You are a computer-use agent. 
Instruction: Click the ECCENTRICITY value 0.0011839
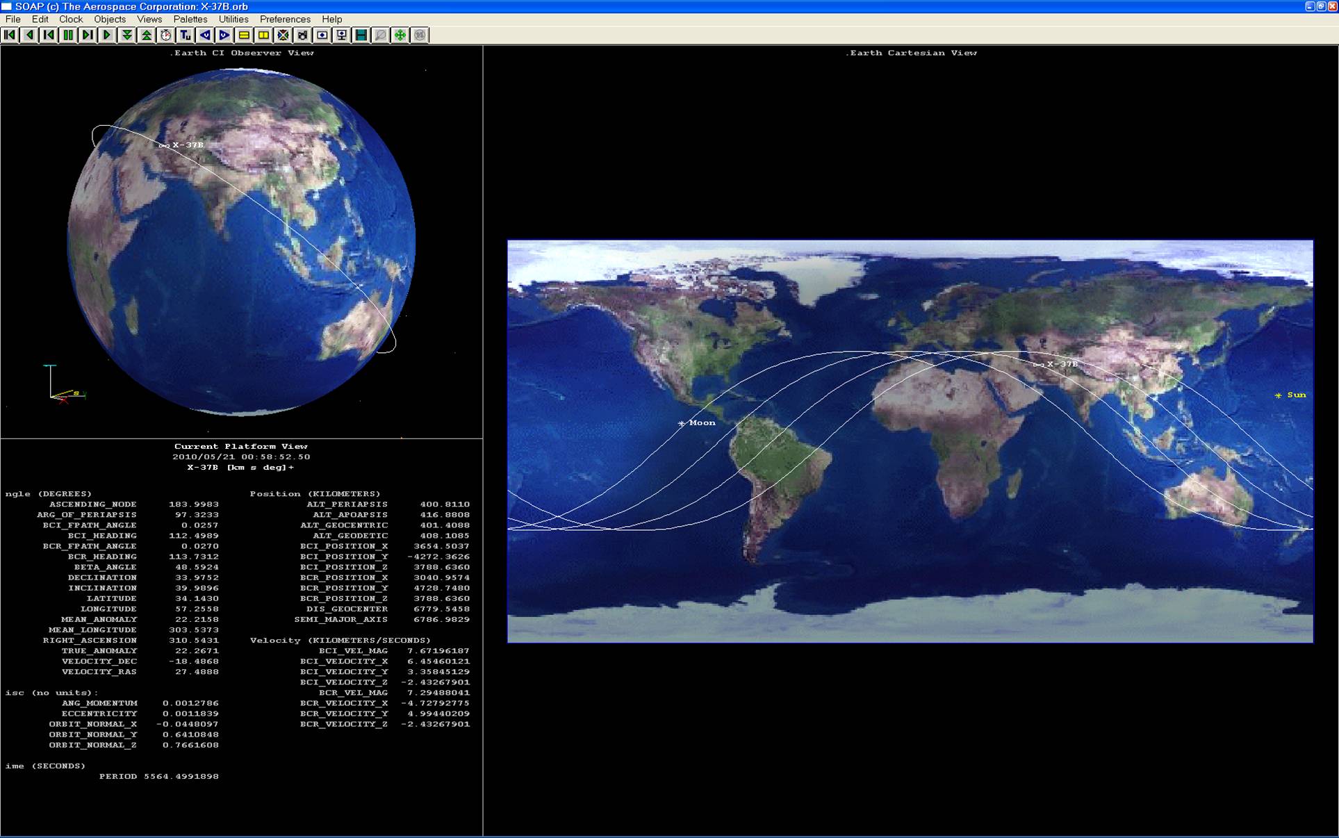coord(190,714)
